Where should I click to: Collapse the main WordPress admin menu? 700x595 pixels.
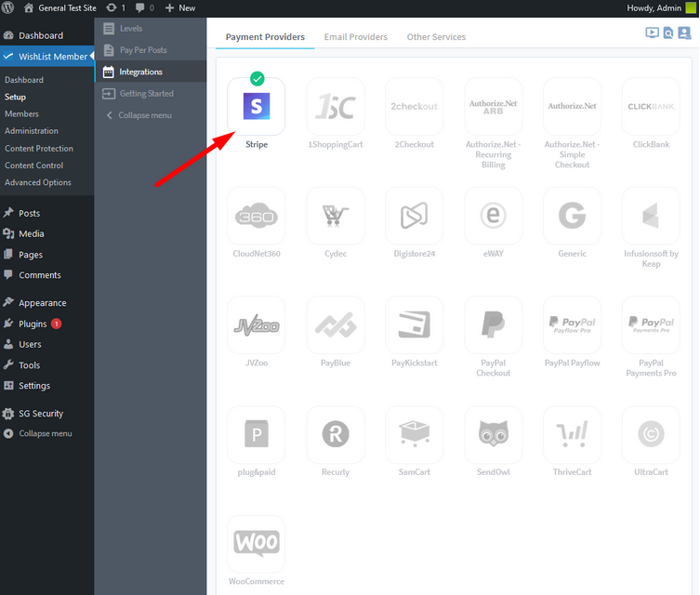(46, 433)
